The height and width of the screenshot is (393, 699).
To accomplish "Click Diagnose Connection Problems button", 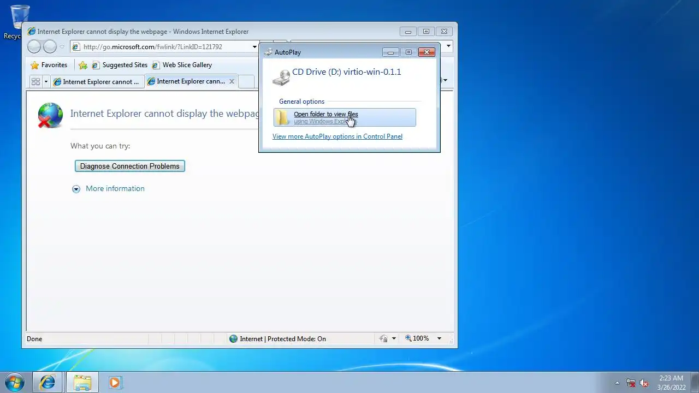I will [130, 166].
